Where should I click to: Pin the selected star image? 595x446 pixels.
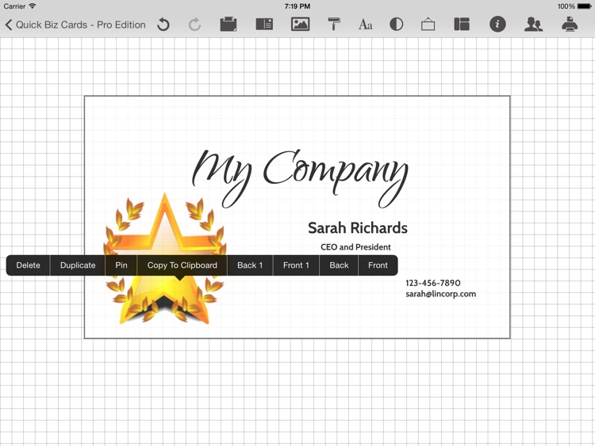pos(121,265)
